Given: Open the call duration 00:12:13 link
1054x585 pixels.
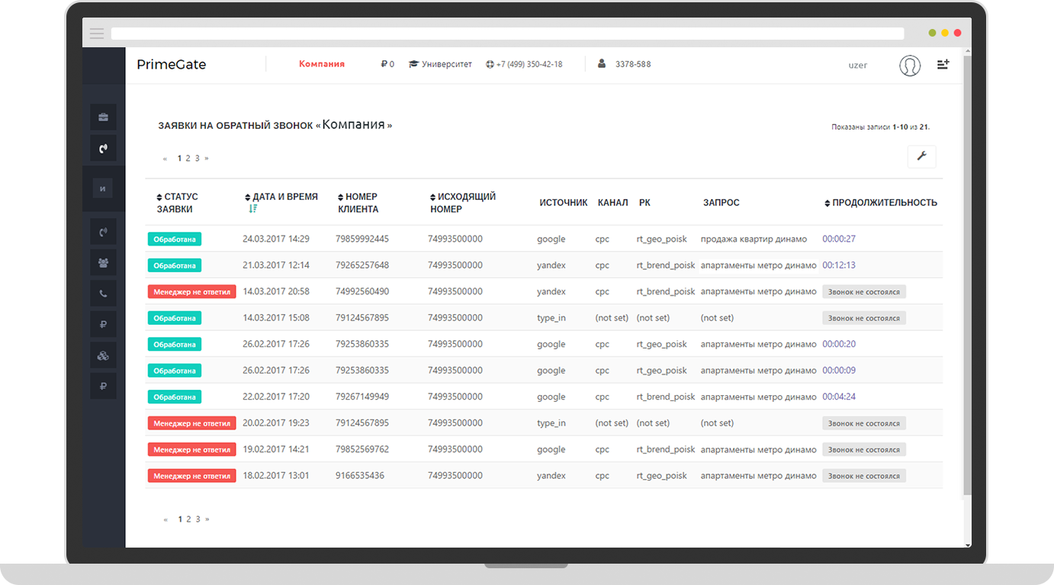Looking at the screenshot, I should pos(838,265).
